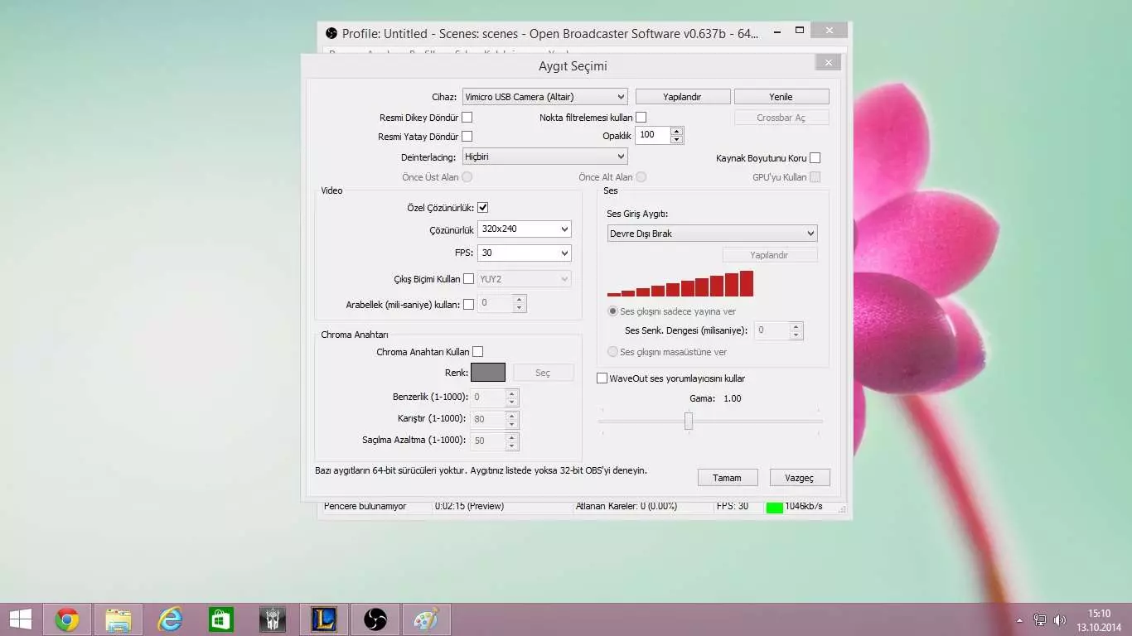Open the YUY2 output format dropdown

(x=525, y=279)
